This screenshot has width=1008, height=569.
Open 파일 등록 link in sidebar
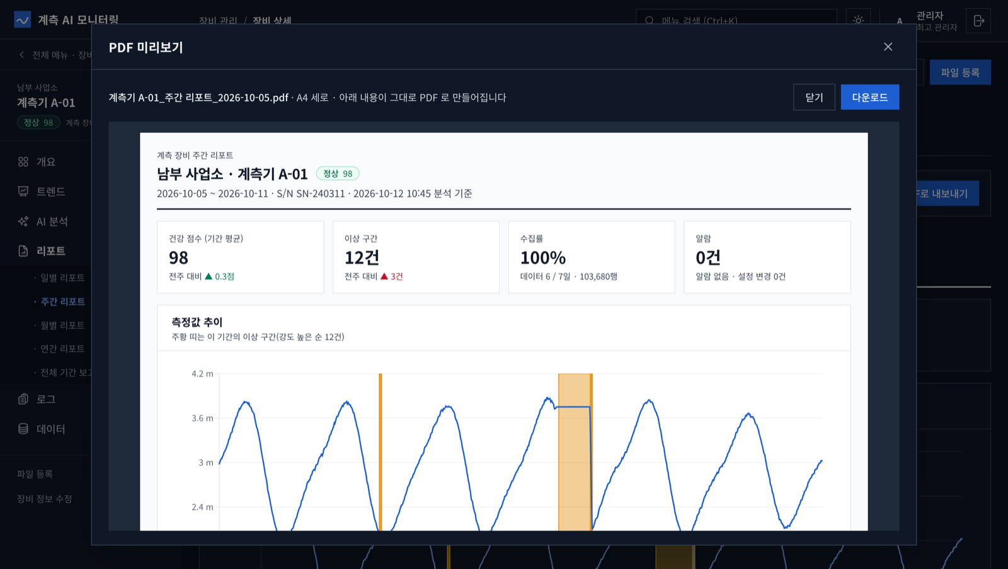tap(35, 474)
